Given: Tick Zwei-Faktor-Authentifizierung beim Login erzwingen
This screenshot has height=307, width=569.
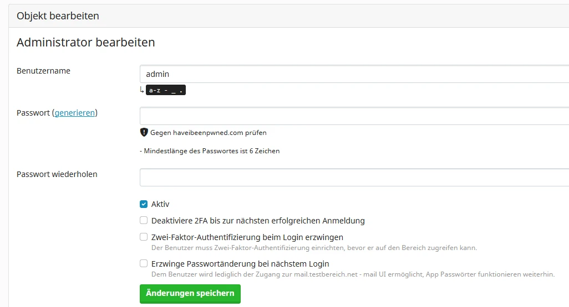Looking at the screenshot, I should [144, 237].
